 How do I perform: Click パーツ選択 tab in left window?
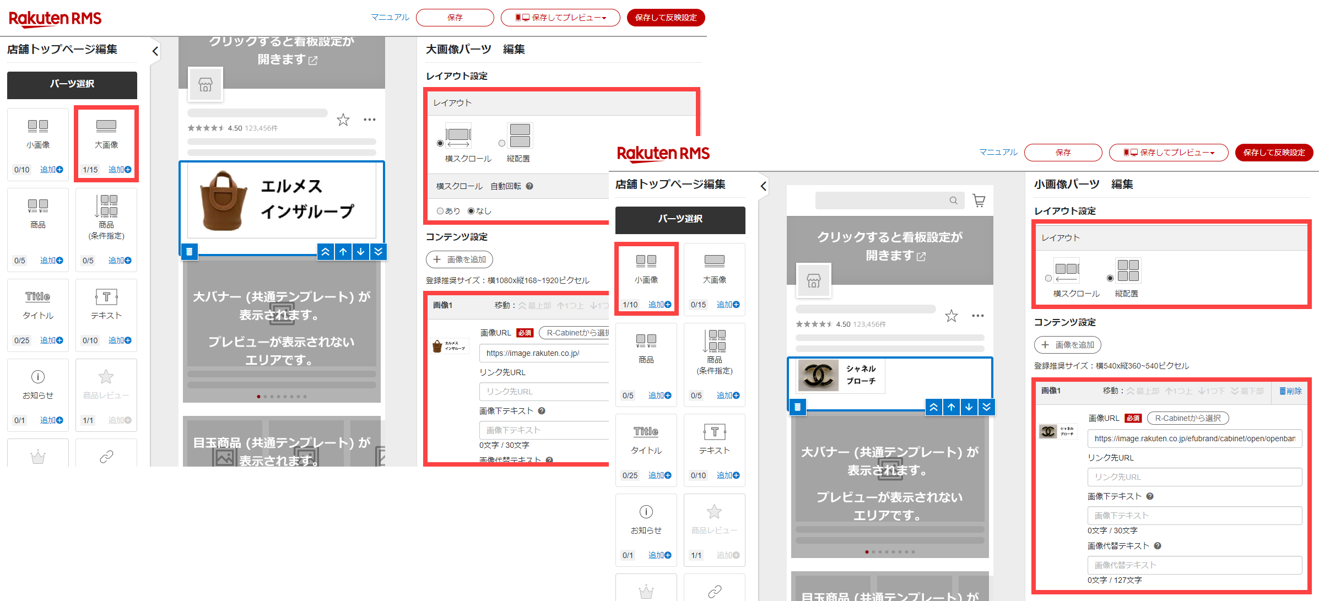[72, 85]
